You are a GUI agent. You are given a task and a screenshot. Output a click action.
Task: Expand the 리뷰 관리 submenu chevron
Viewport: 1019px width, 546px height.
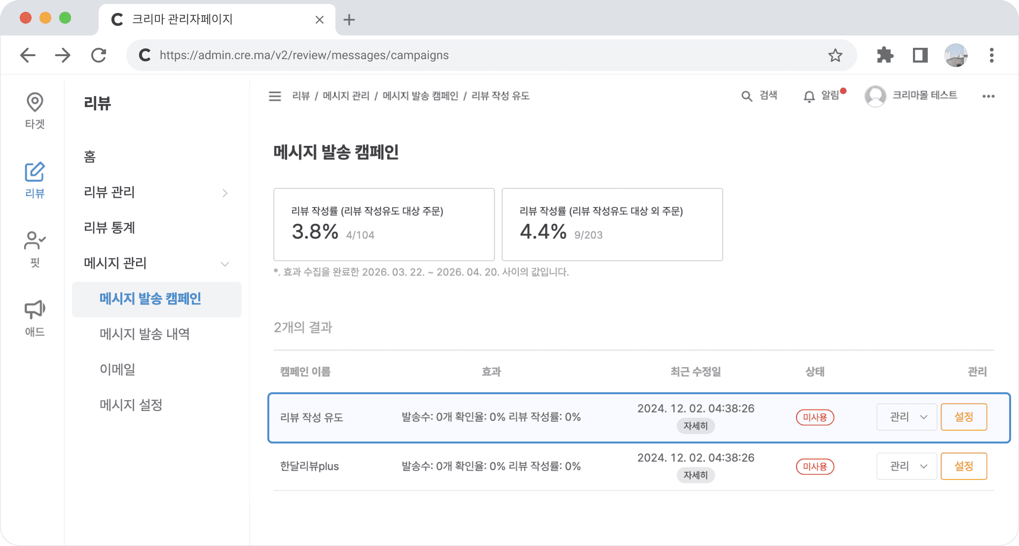[x=225, y=193]
